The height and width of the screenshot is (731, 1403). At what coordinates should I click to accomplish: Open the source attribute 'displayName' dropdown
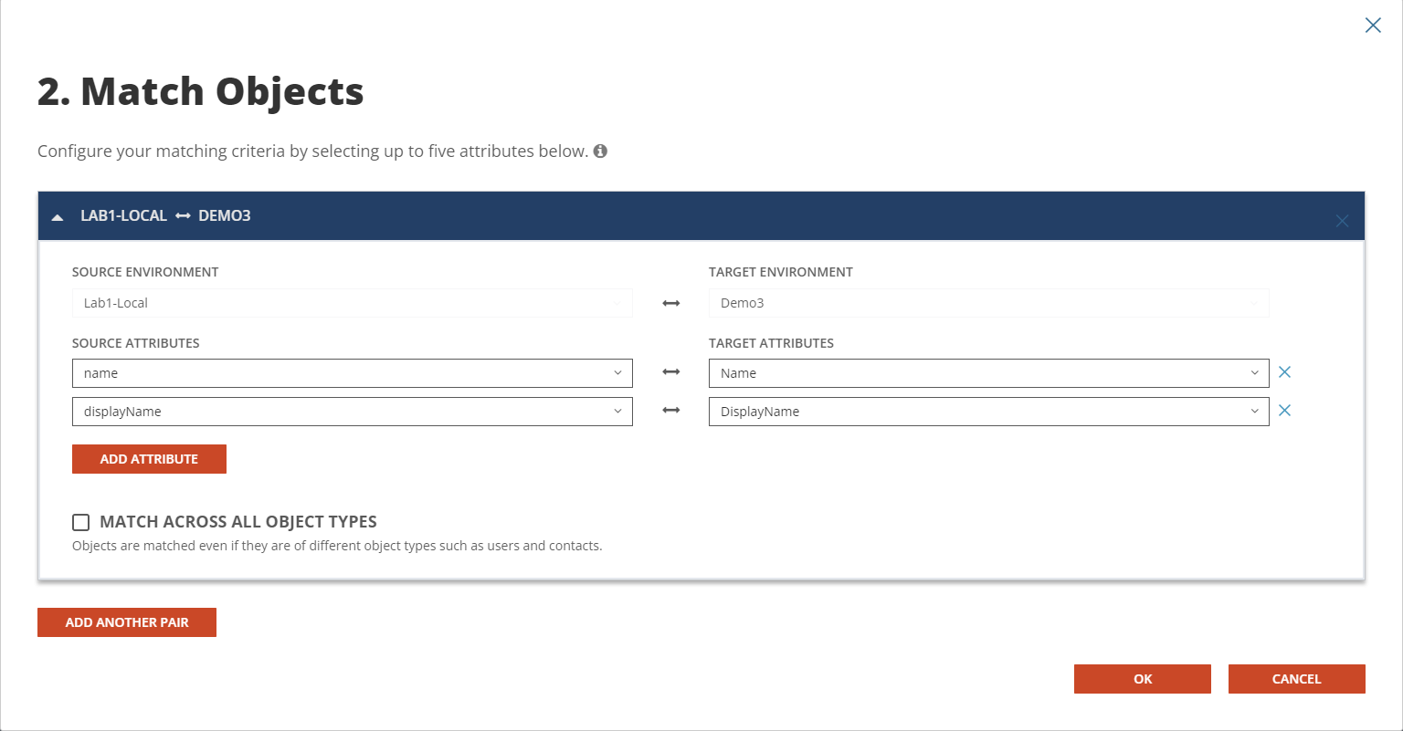tap(352, 412)
